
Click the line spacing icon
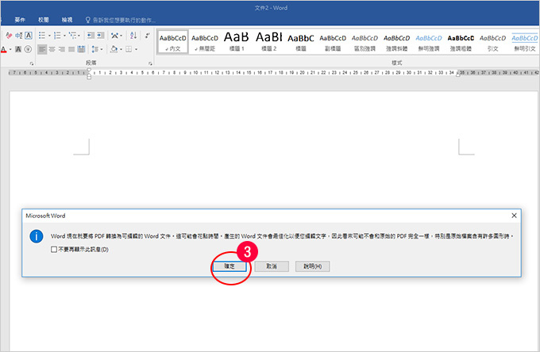pyautogui.click(x=94, y=49)
